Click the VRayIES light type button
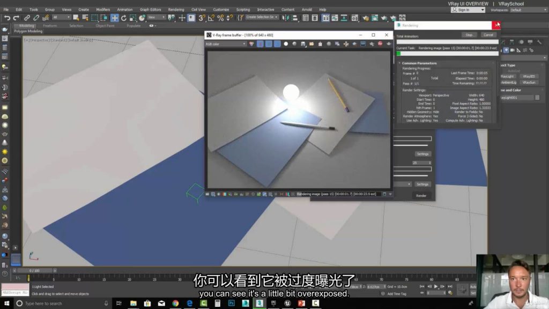The width and height of the screenshot is (549, 309). pos(528,76)
